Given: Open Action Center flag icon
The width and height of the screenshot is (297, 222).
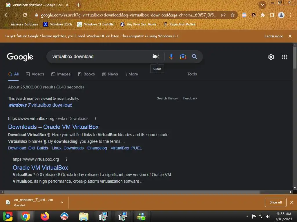Looking at the screenshot, I should (254, 216).
